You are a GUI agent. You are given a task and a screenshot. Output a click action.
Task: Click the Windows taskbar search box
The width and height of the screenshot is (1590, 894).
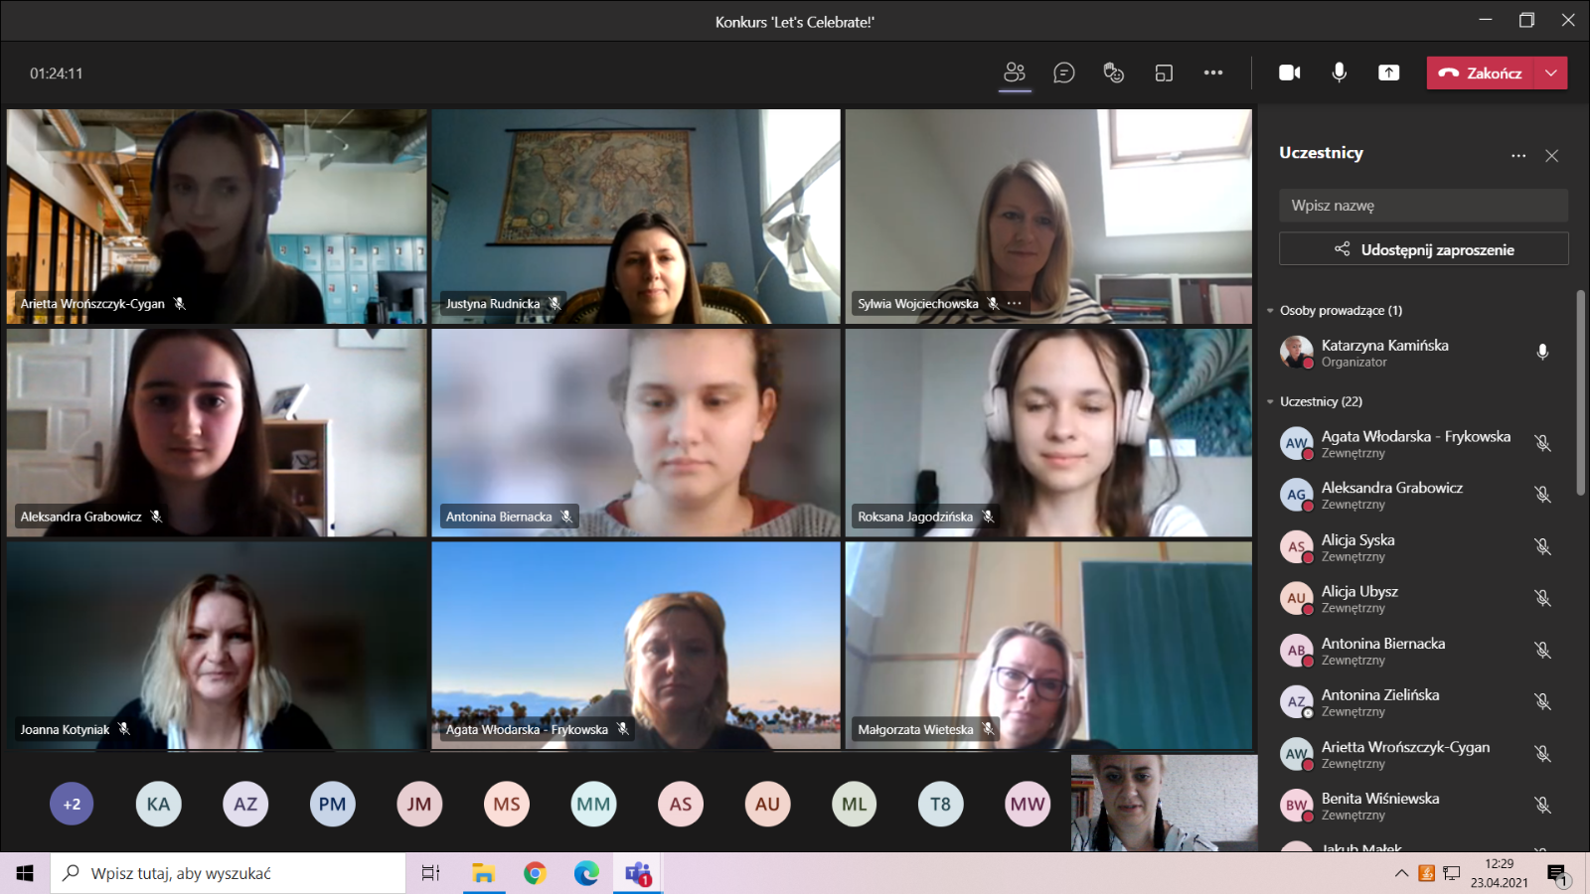tap(228, 873)
